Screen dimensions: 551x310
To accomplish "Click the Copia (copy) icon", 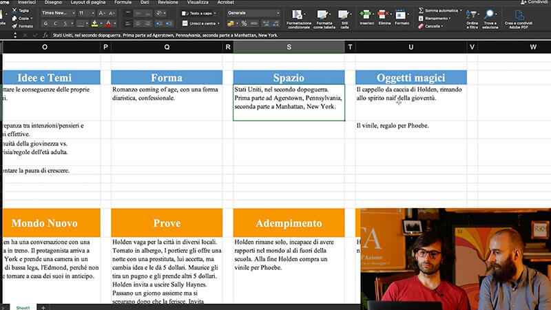I will pyautogui.click(x=14, y=19).
